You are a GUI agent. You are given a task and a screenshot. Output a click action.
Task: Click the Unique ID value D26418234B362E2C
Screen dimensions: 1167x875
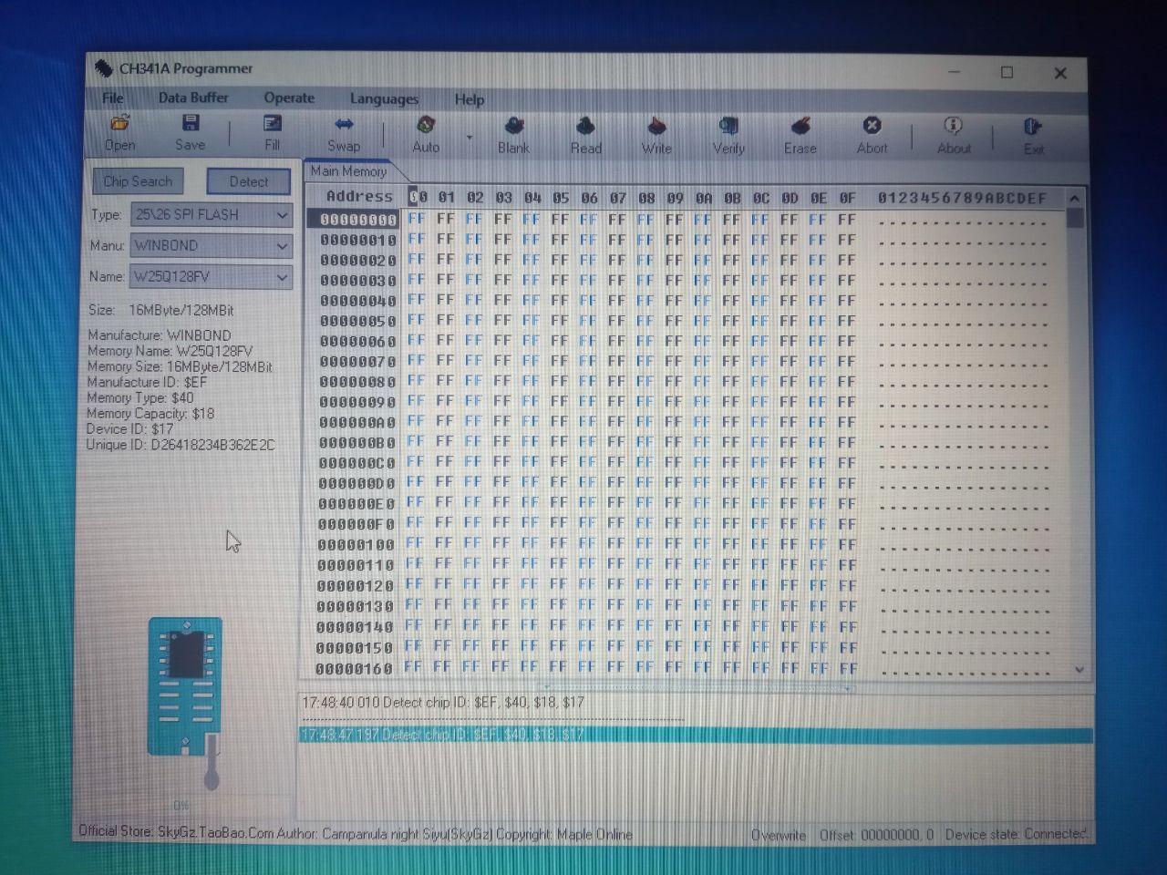coord(212,446)
